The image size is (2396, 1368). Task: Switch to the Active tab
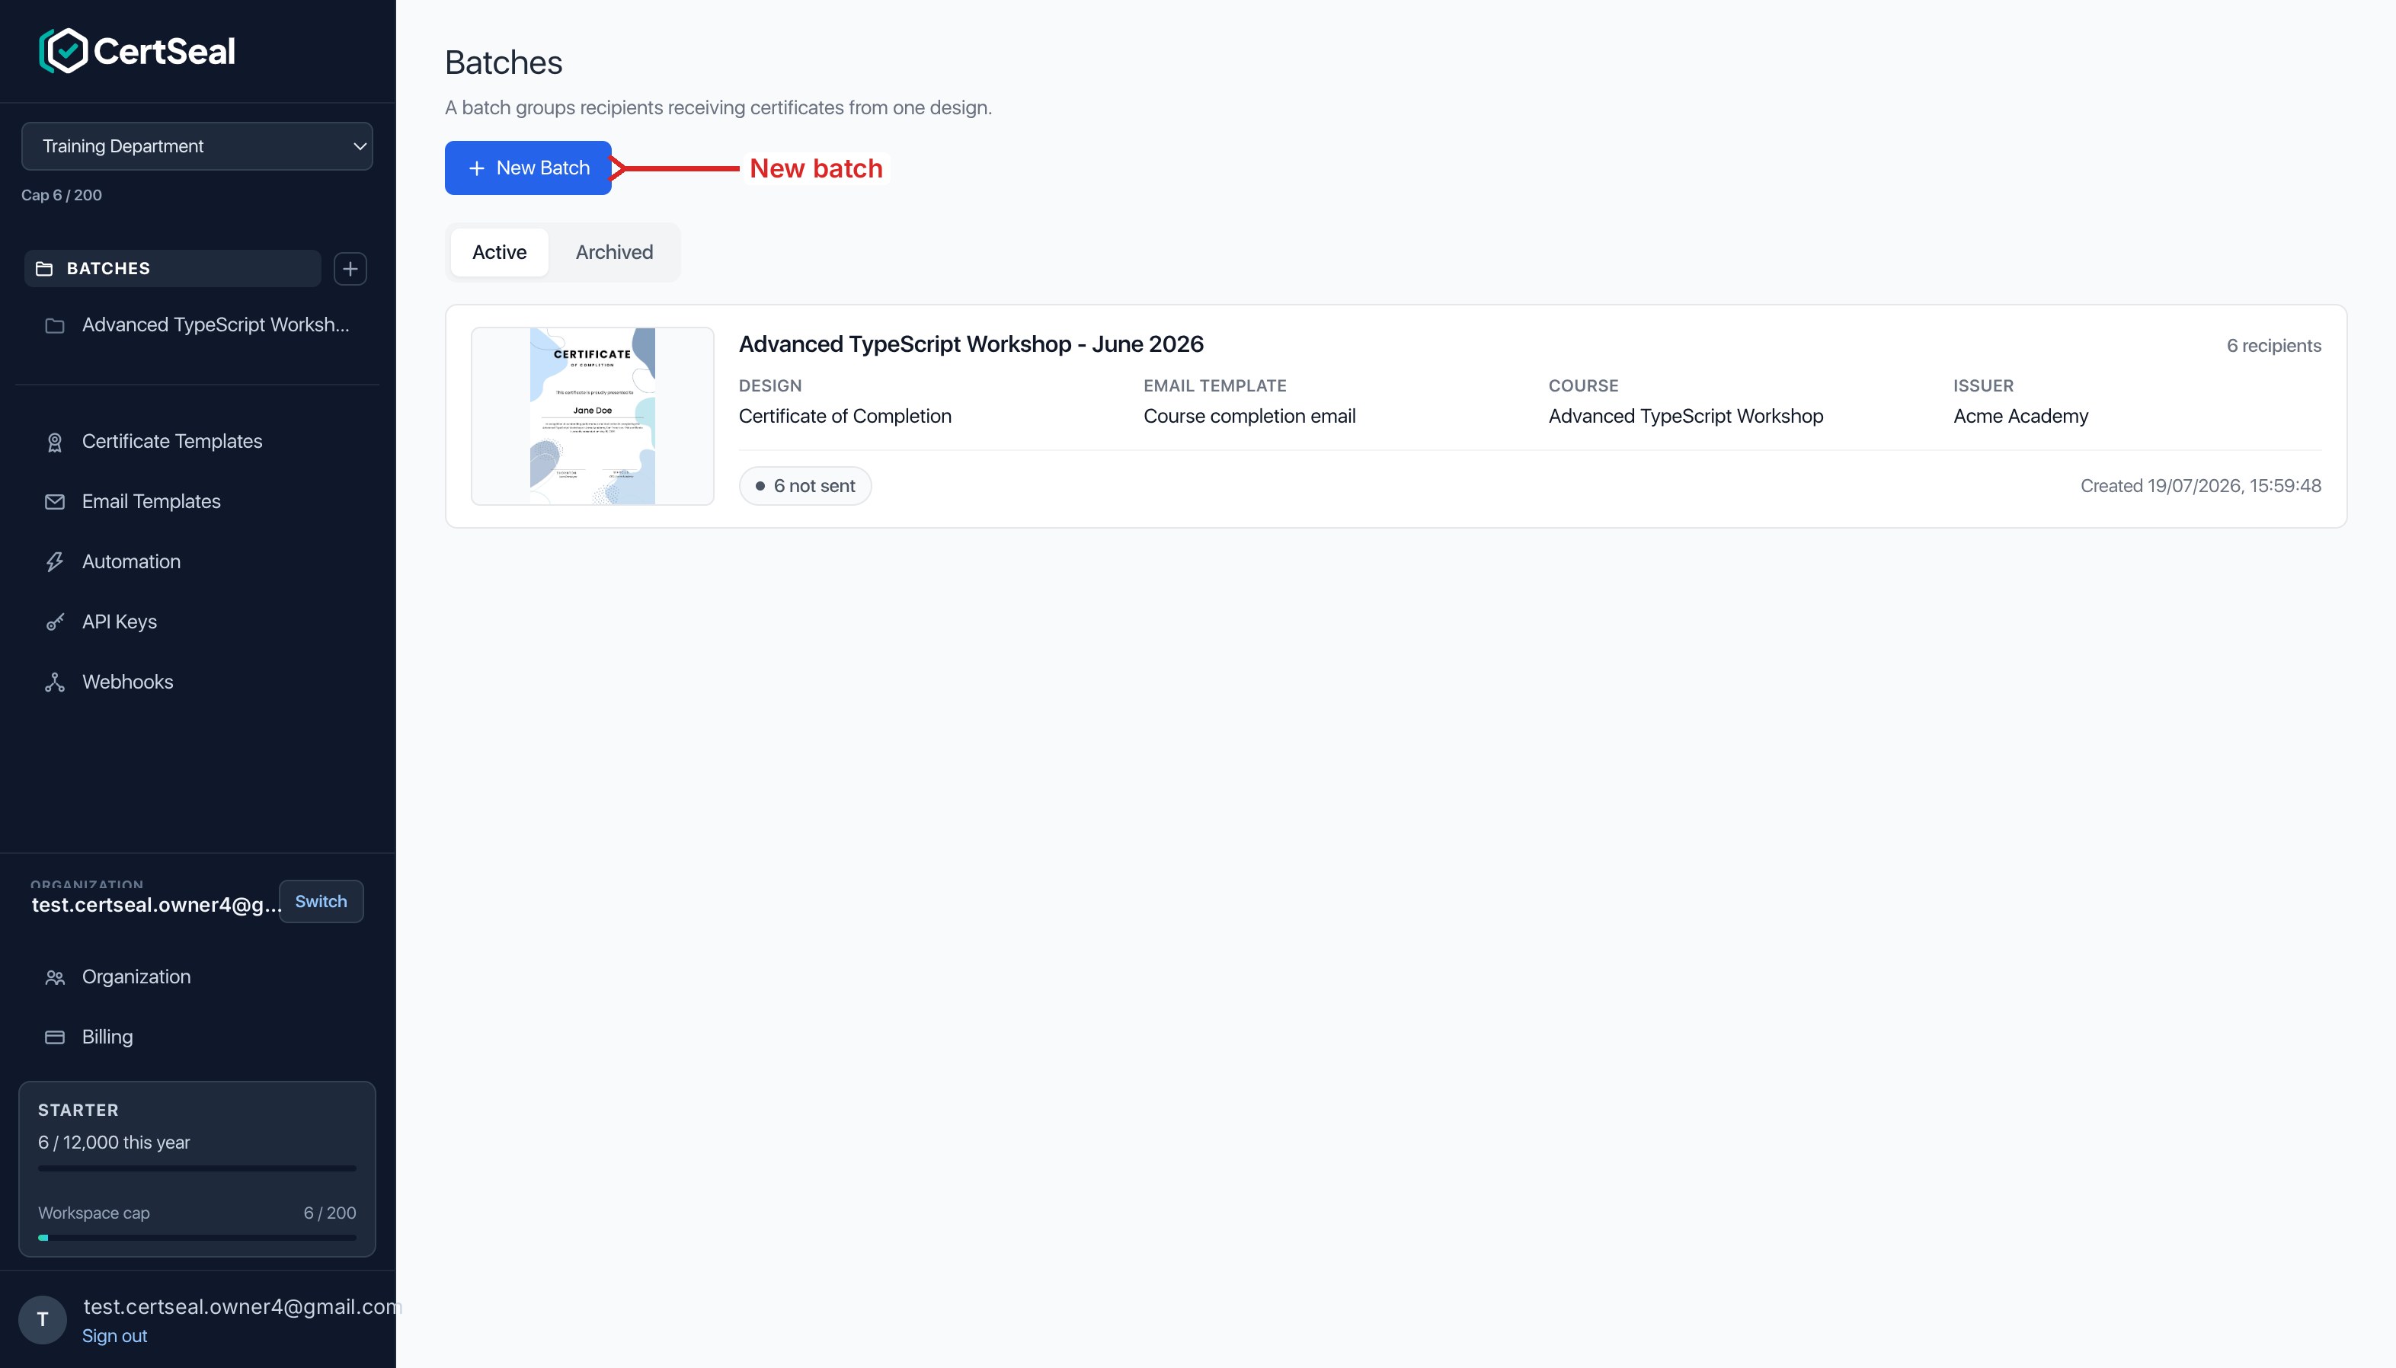499,253
